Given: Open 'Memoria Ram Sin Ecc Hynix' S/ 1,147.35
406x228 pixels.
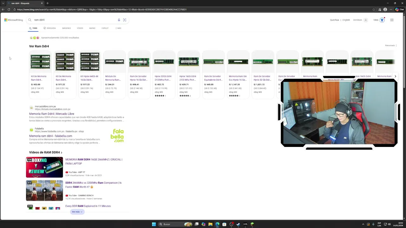Looking at the screenshot, I should click(238, 74).
